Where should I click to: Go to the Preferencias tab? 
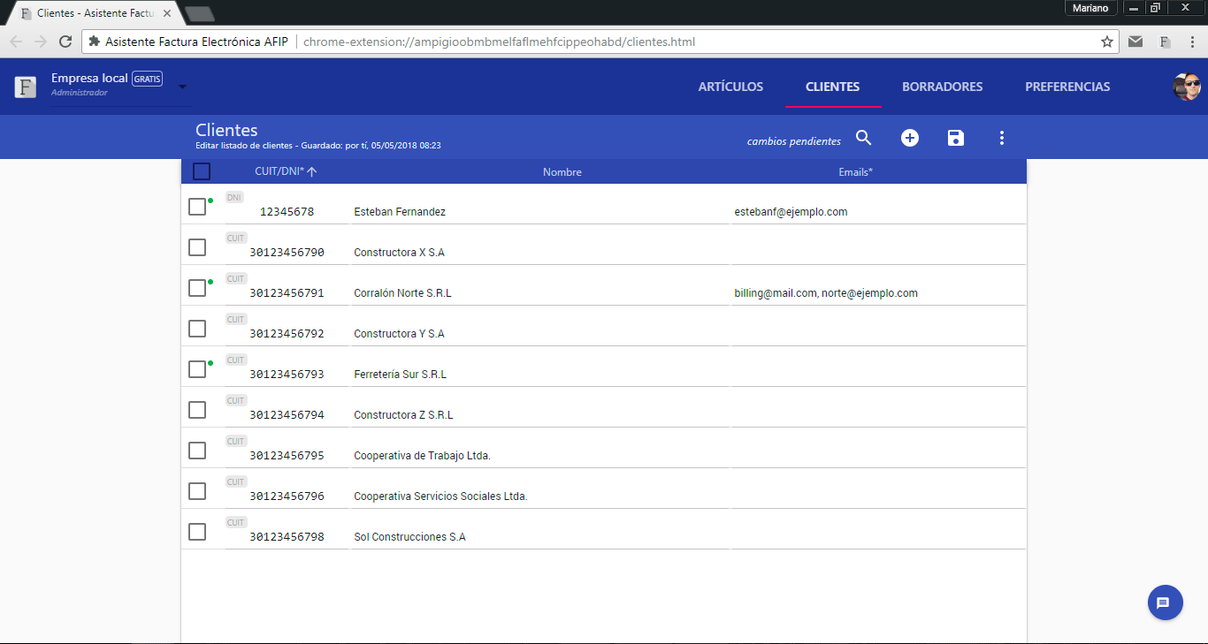[x=1067, y=87]
